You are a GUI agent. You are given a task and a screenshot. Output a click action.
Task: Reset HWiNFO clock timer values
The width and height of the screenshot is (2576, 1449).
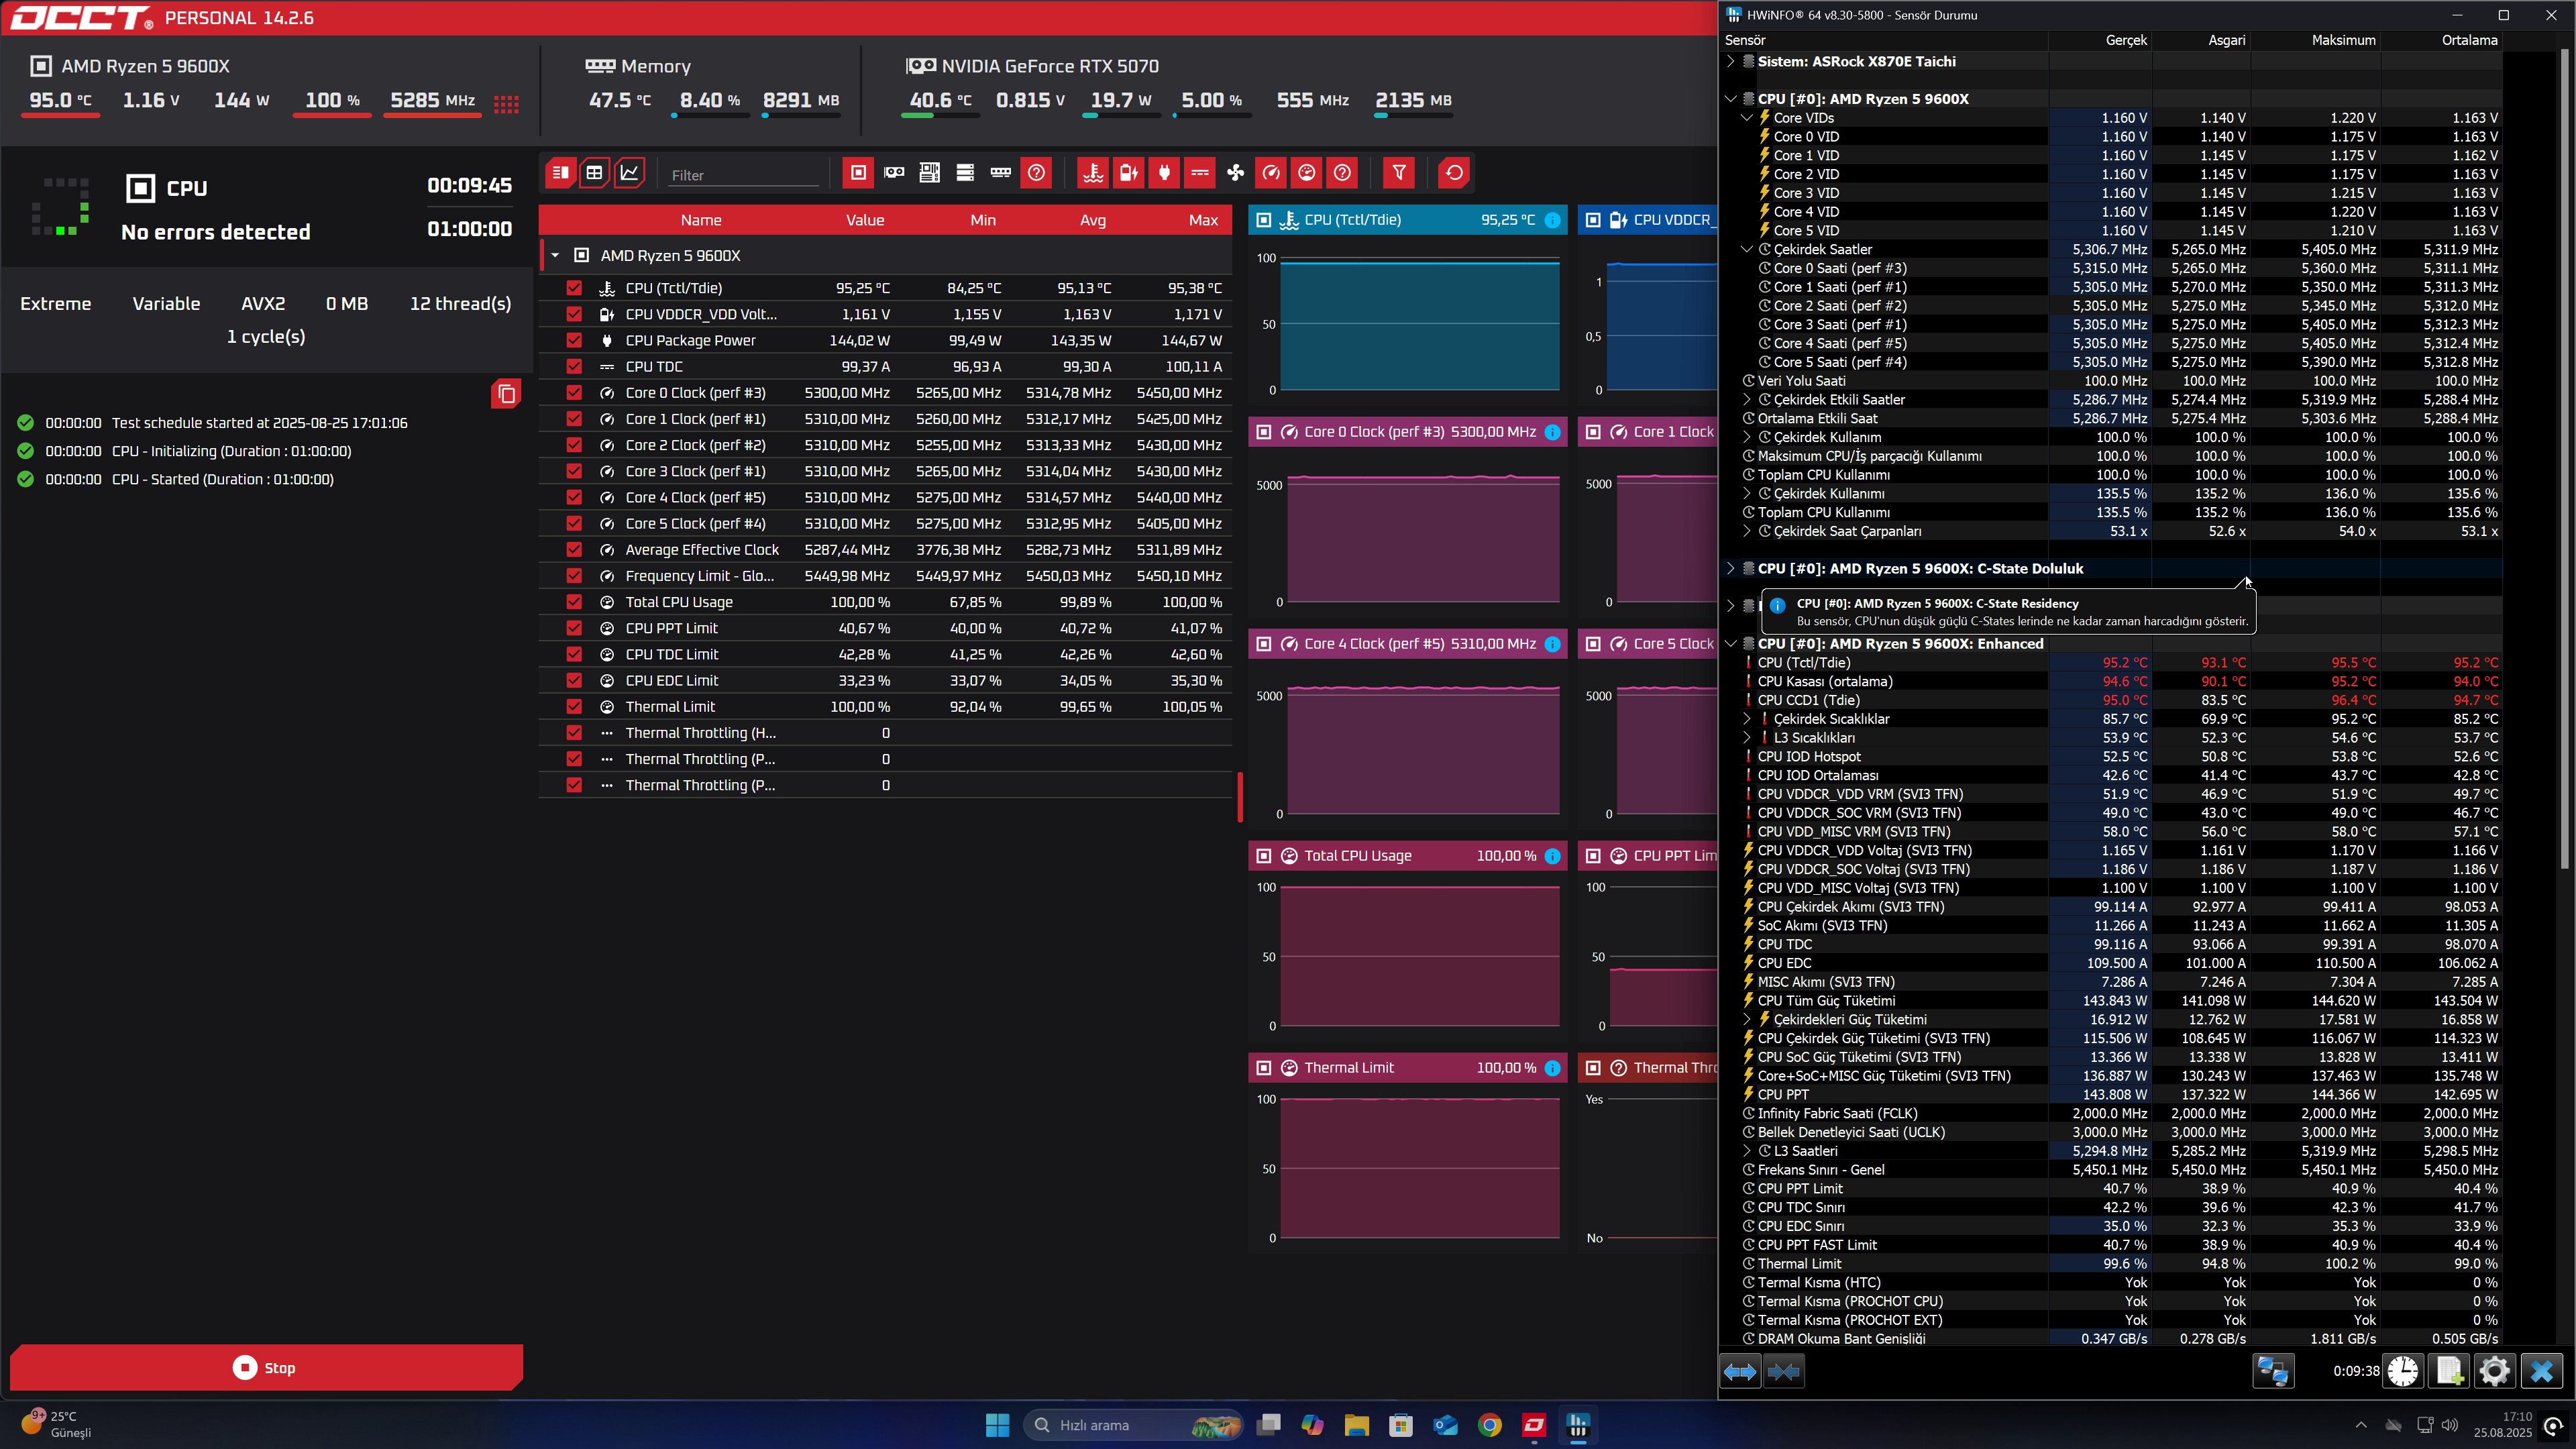click(2403, 1371)
